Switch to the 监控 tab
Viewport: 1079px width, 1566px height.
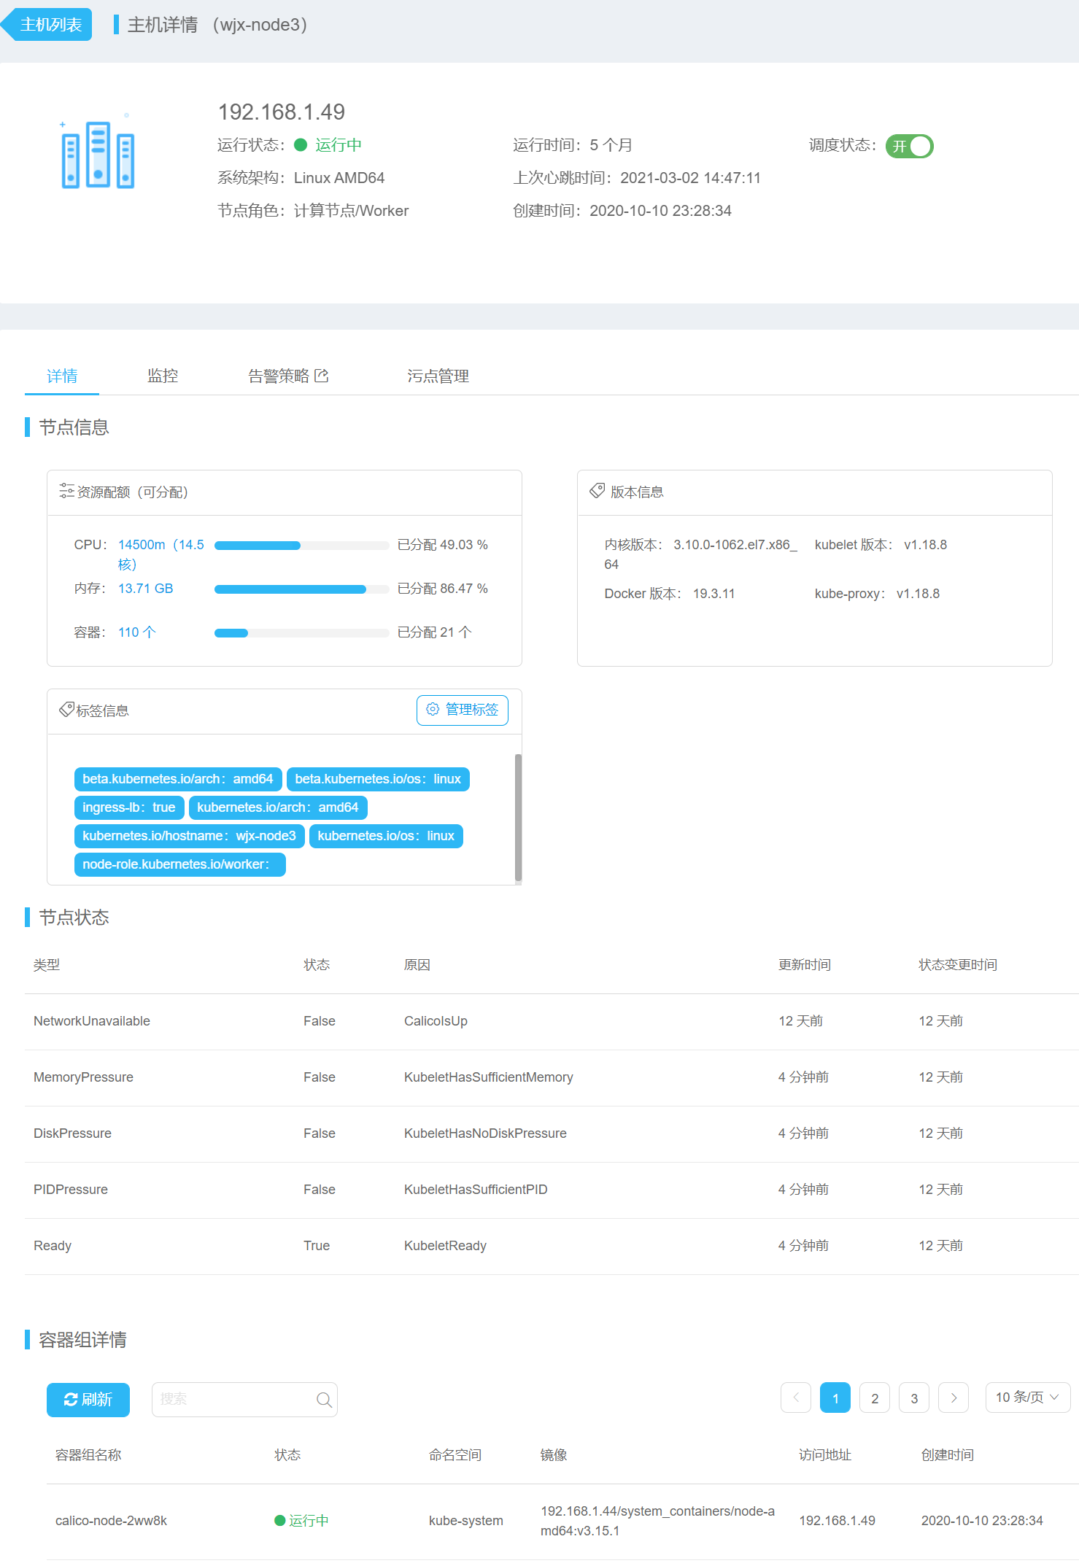pos(163,376)
